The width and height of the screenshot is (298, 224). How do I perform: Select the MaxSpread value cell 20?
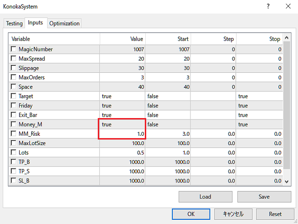click(122, 59)
